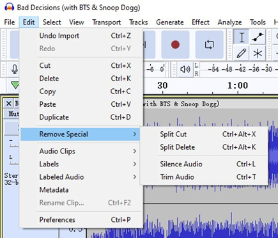Click the 30 second mark on timeline
278x238 pixels.
(x=162, y=86)
